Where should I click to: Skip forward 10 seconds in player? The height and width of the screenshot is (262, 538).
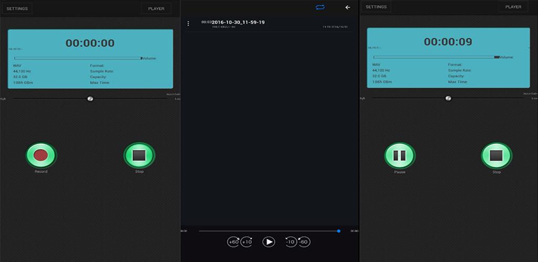[x=246, y=242]
